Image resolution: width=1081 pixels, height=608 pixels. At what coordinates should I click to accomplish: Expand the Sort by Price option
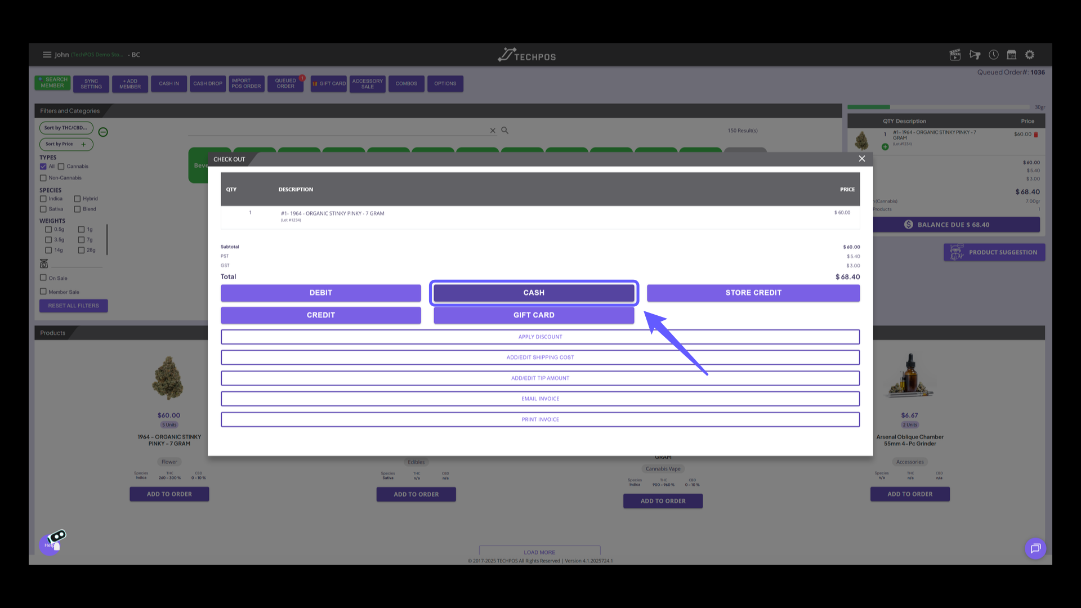(66, 144)
